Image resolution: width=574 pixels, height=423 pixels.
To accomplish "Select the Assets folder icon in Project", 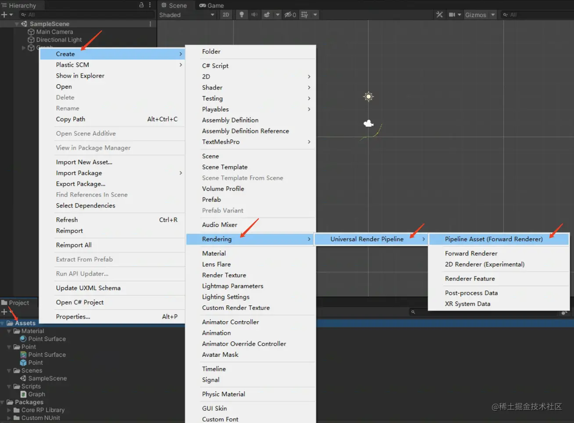I will coord(10,323).
